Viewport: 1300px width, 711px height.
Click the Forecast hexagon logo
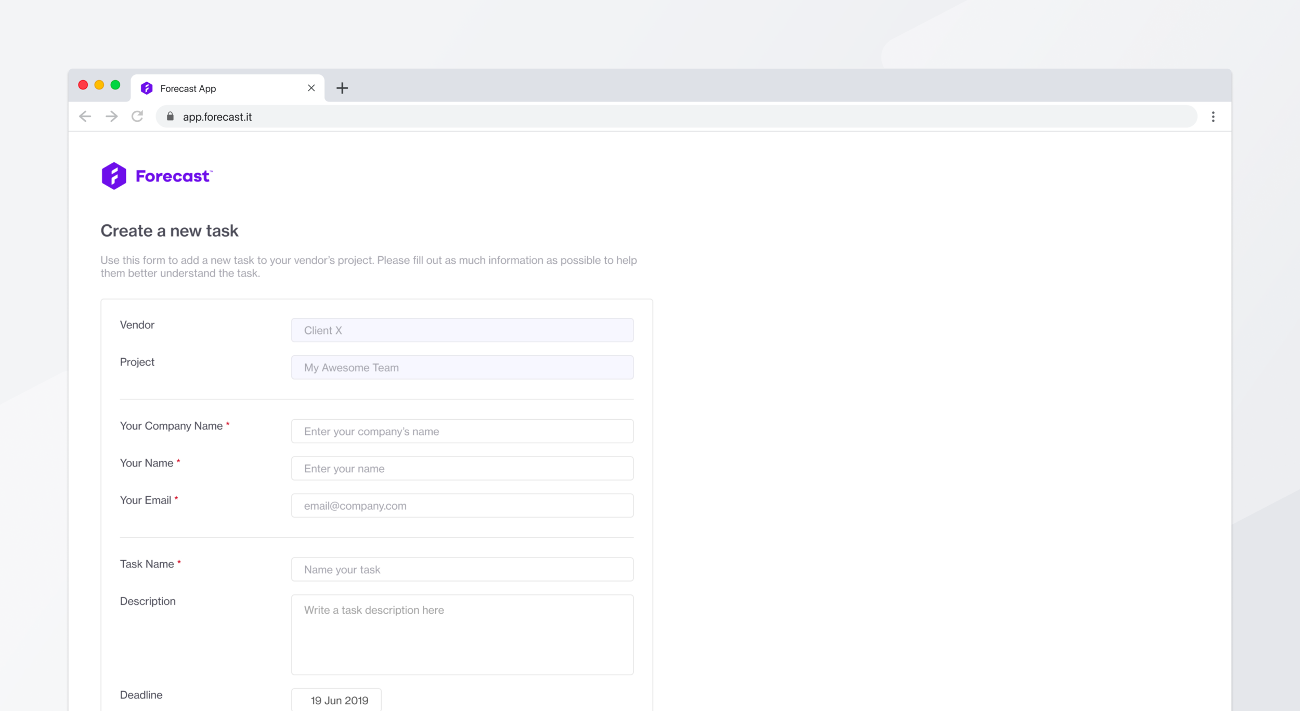(114, 176)
